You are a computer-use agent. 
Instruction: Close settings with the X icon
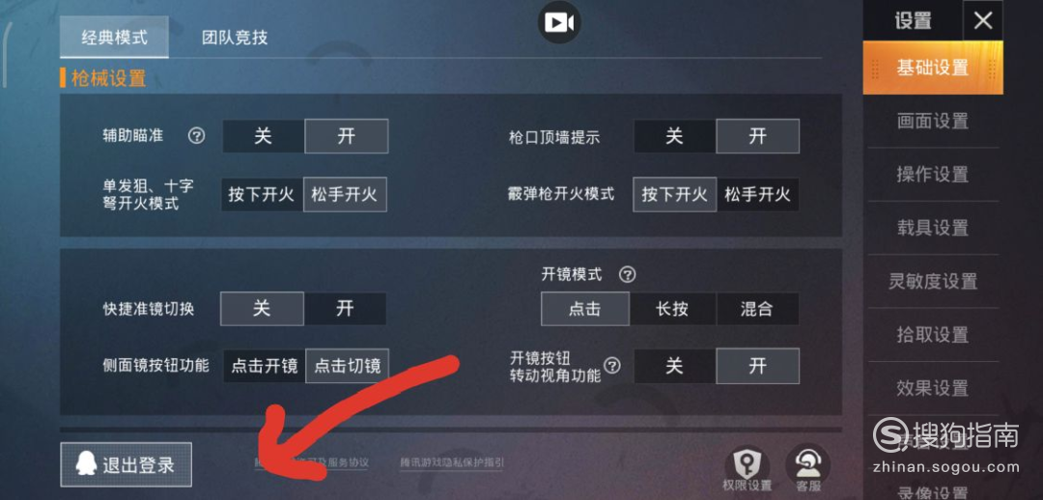[982, 20]
